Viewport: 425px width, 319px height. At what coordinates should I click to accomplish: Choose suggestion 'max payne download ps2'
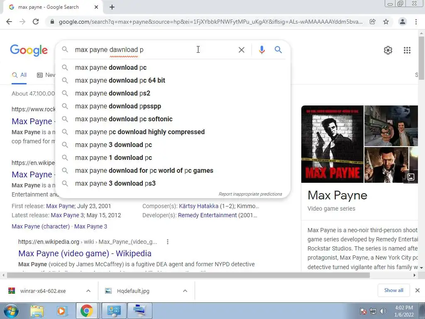point(173,93)
